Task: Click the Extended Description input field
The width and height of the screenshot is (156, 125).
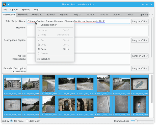Action: click(78, 69)
